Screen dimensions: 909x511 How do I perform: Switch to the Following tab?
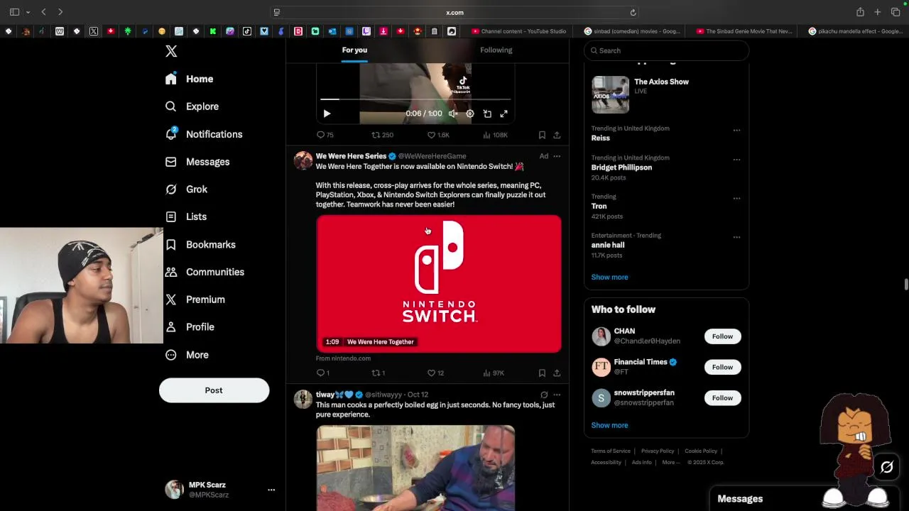click(496, 50)
